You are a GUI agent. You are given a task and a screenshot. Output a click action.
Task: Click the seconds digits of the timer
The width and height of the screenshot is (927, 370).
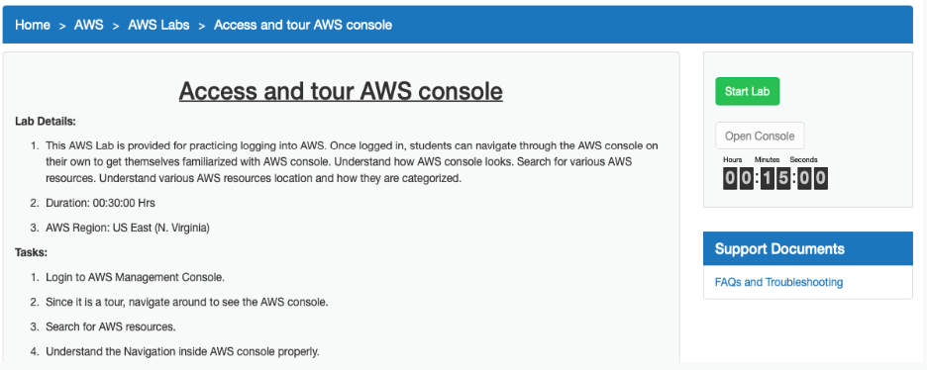pos(812,178)
